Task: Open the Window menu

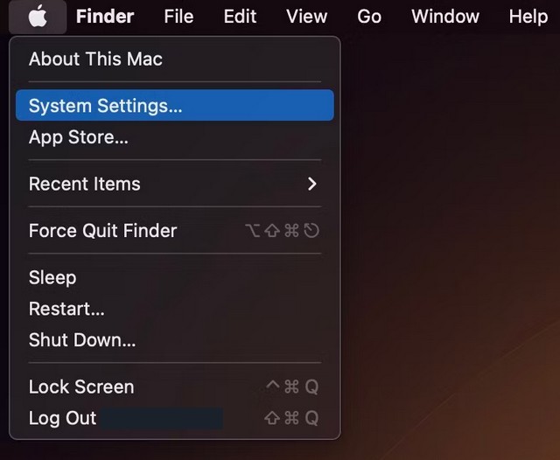Action: 445,16
